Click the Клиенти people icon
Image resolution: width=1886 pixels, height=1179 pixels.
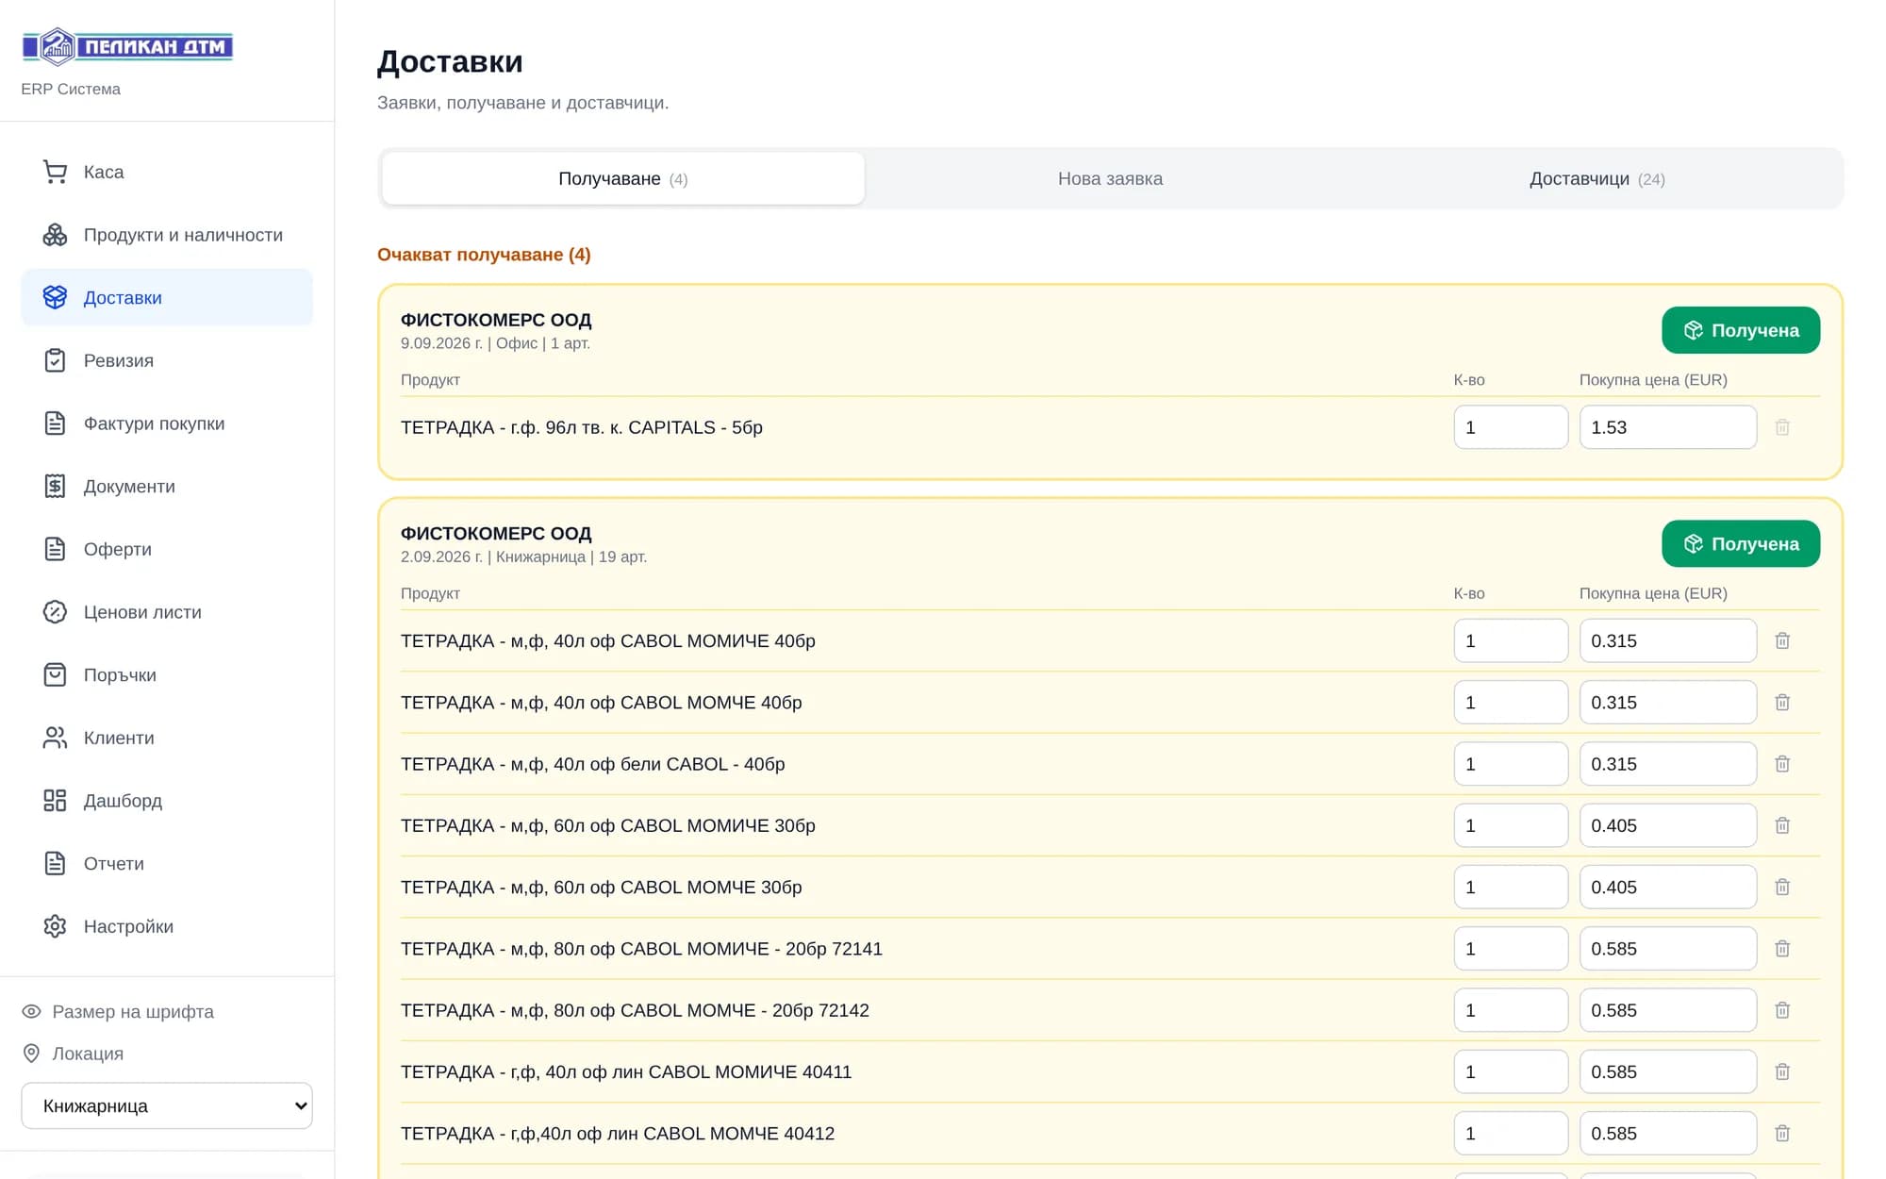pos(55,738)
